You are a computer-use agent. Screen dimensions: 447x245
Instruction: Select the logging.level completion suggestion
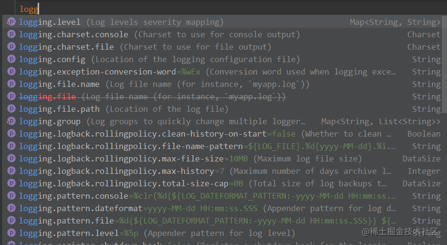click(222, 21)
